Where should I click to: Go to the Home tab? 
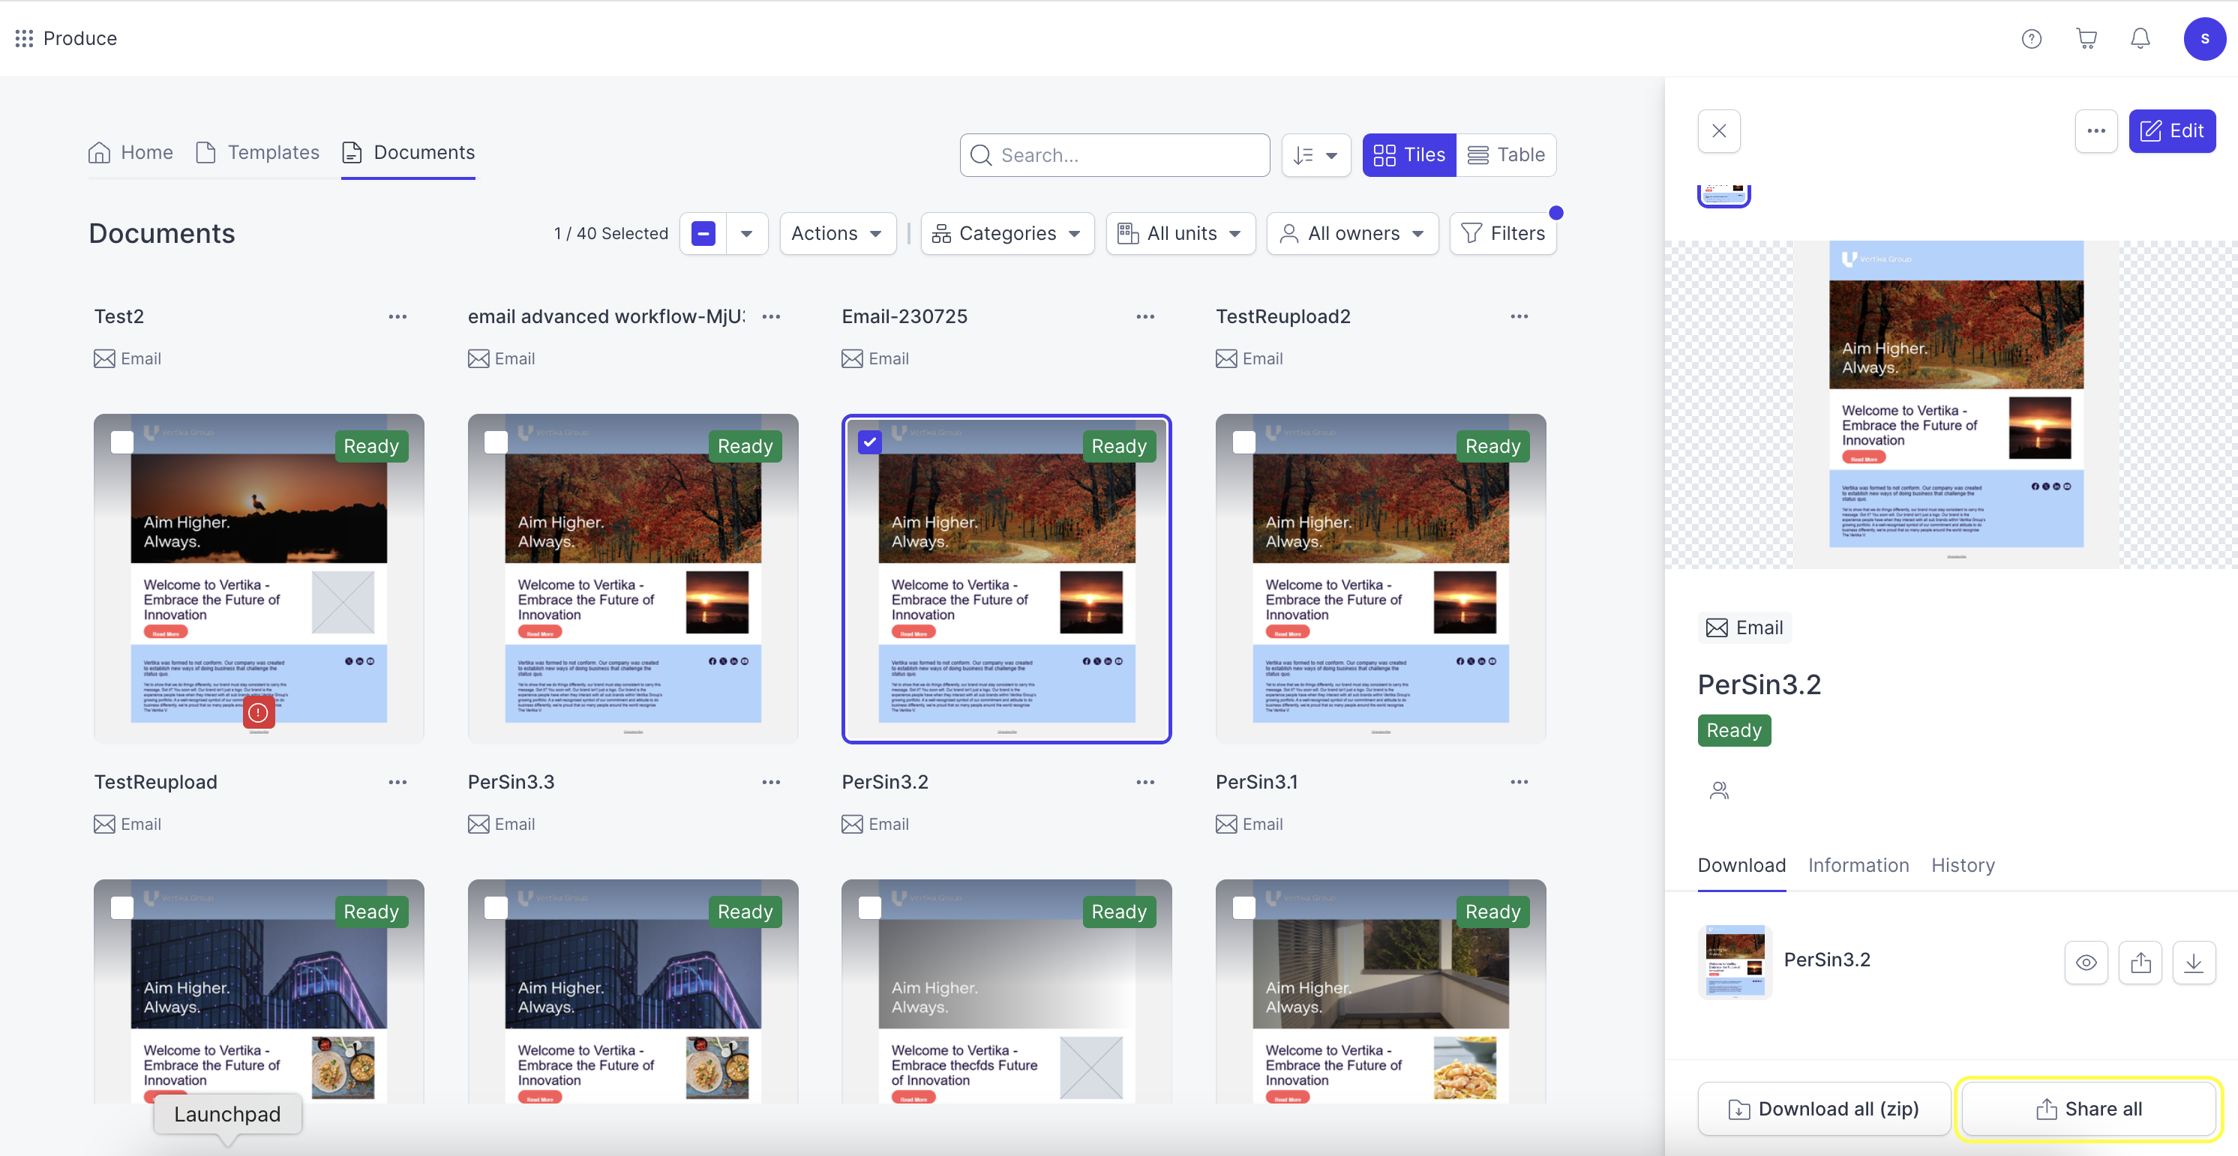pos(130,153)
